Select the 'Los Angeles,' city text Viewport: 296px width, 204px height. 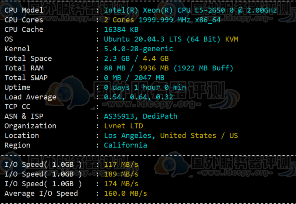coord(129,136)
